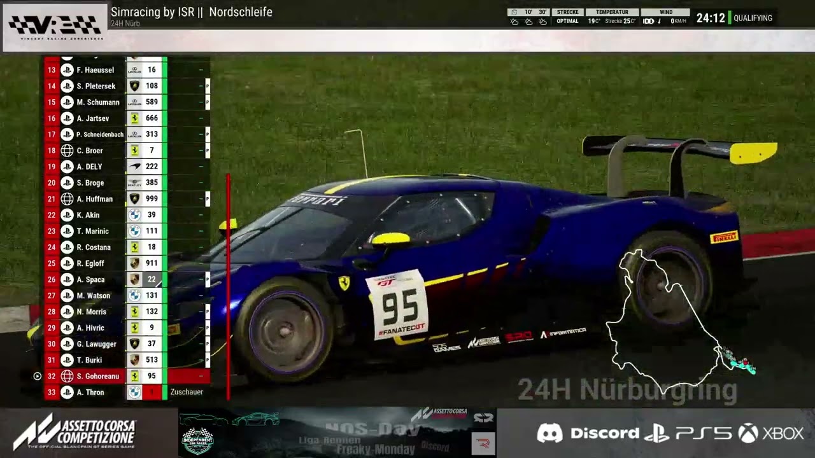This screenshot has height=458, width=815.
Task: Click the red R icon in bottom banner
Action: coord(483,443)
